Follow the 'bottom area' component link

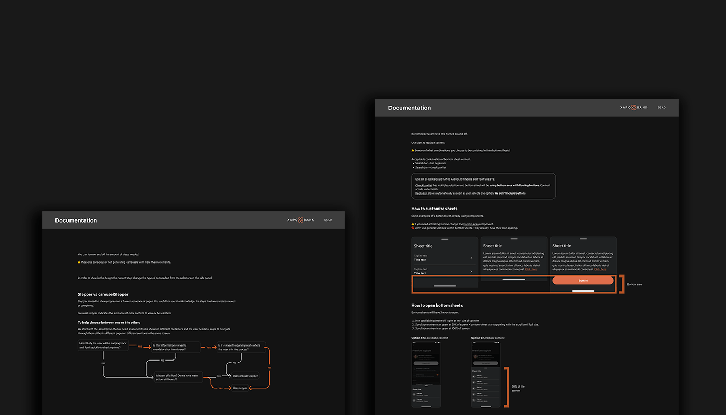471,224
